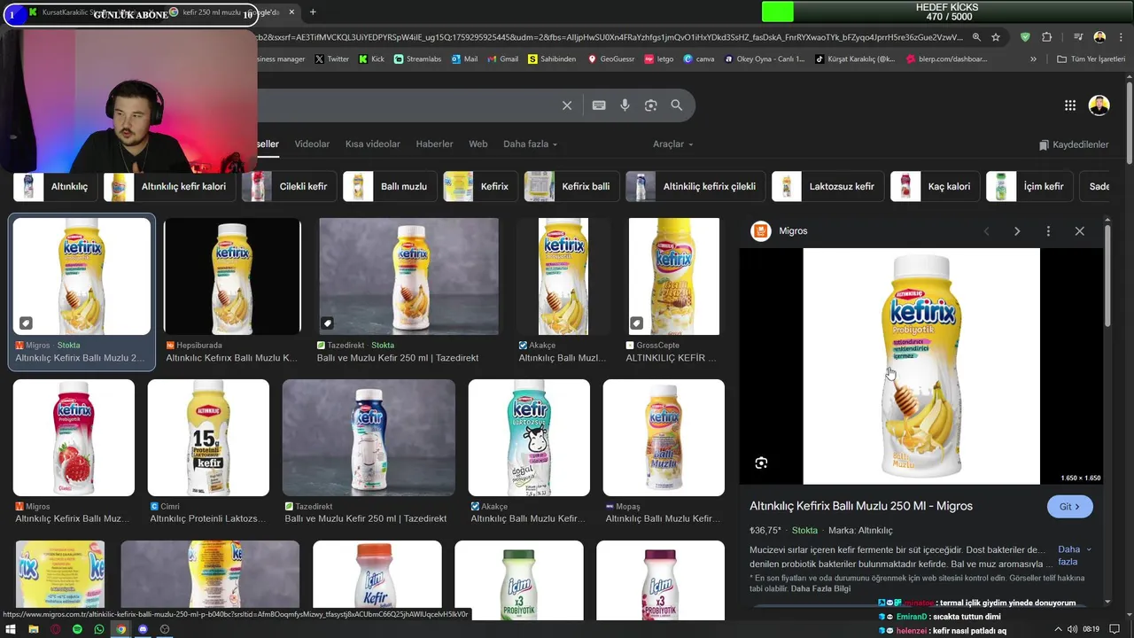Image resolution: width=1134 pixels, height=638 pixels.
Task: Open Windows Start menu
Action: (11, 629)
